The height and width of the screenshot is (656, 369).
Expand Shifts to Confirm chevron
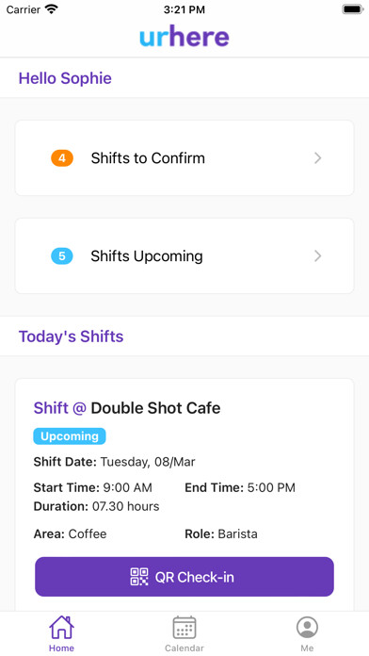tap(318, 158)
